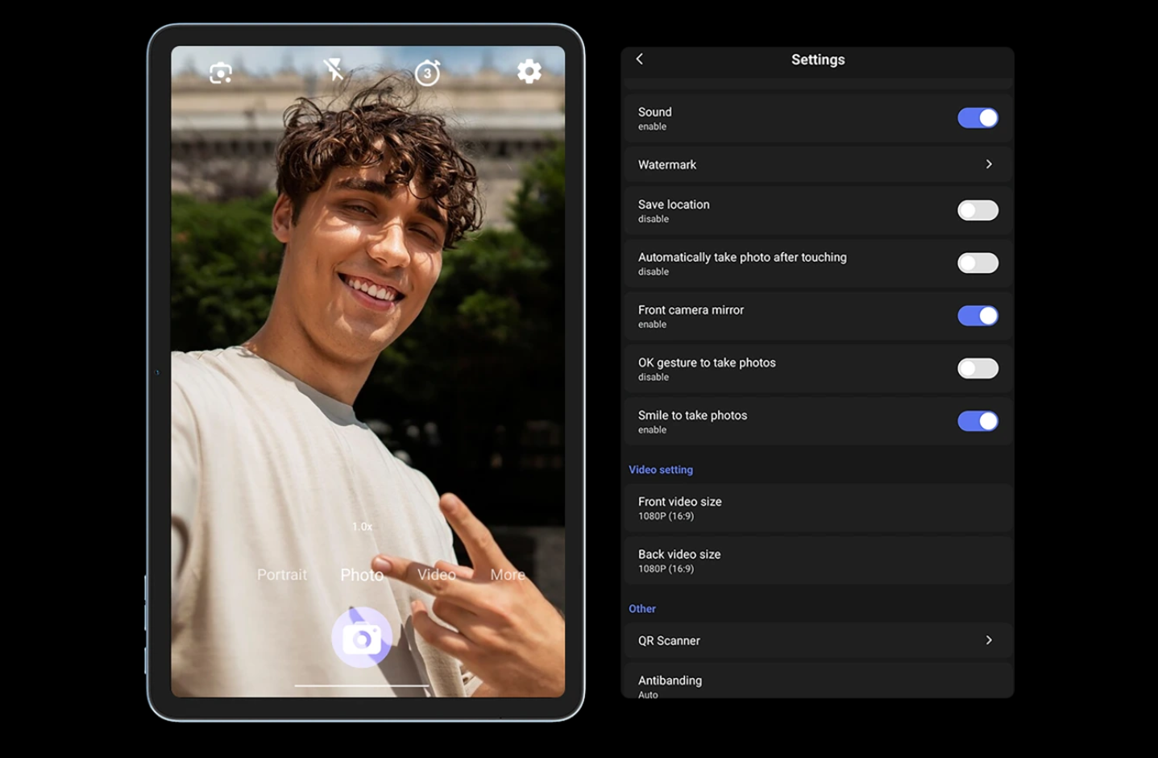Enable the Save location switch

(977, 210)
